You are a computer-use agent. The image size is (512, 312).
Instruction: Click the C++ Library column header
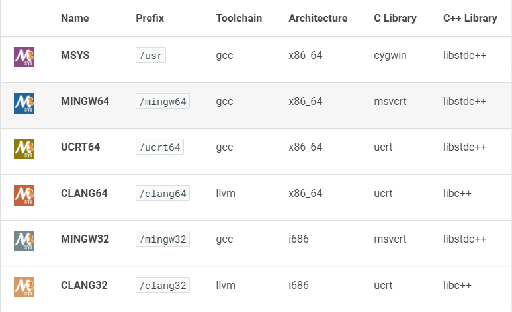point(470,18)
